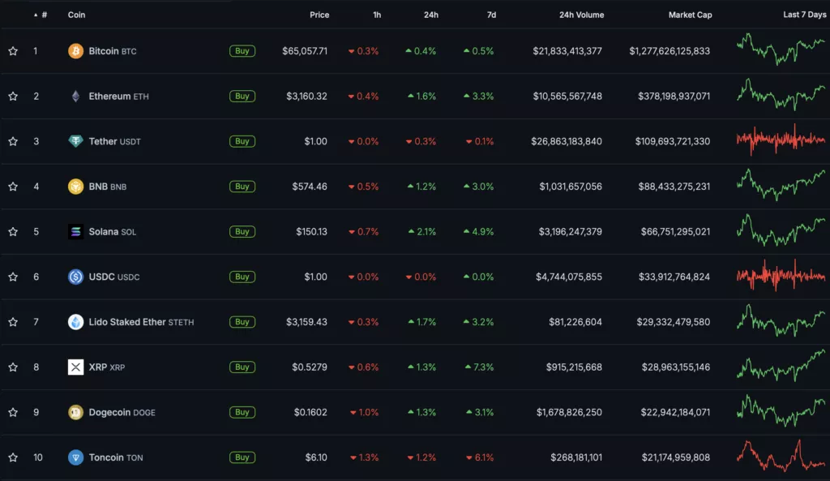The width and height of the screenshot is (830, 481).
Task: View XRP's 7-day sparkline chart
Action: pos(781,366)
